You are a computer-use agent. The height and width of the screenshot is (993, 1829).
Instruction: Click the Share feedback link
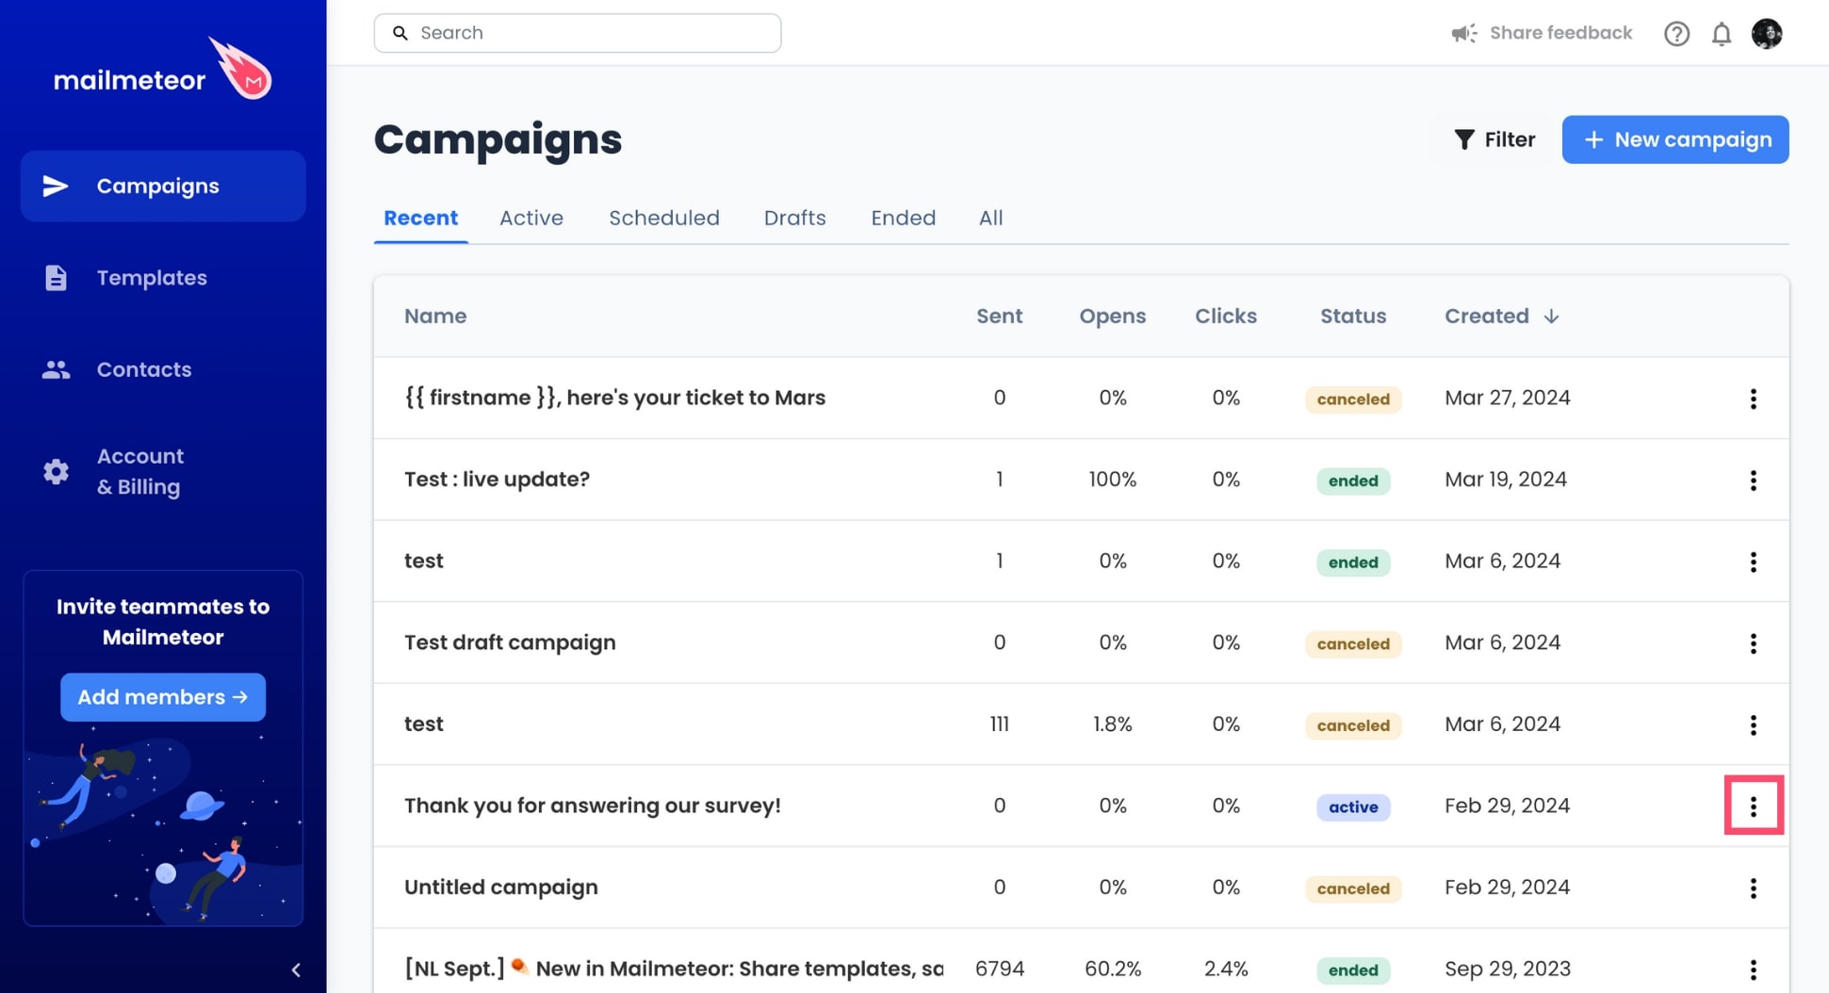(1560, 33)
